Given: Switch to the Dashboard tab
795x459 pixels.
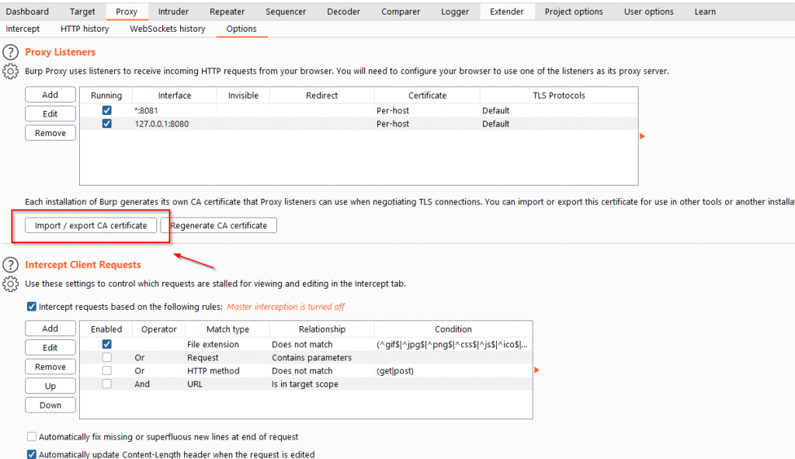Looking at the screenshot, I should pos(27,11).
